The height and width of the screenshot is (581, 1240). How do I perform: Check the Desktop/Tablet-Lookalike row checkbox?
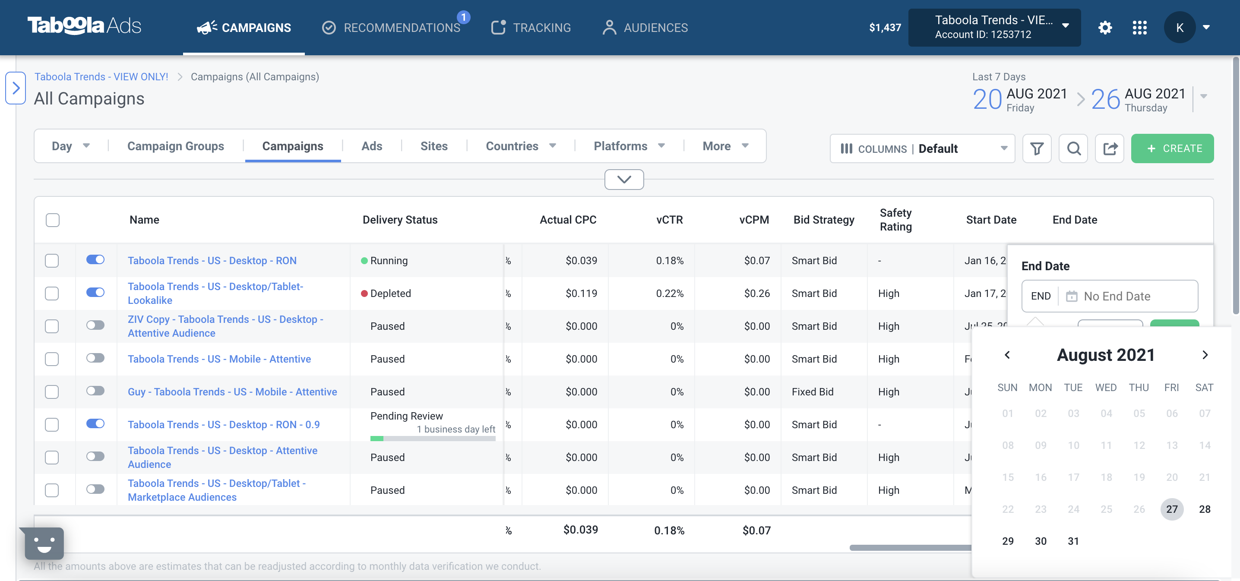pos(51,293)
